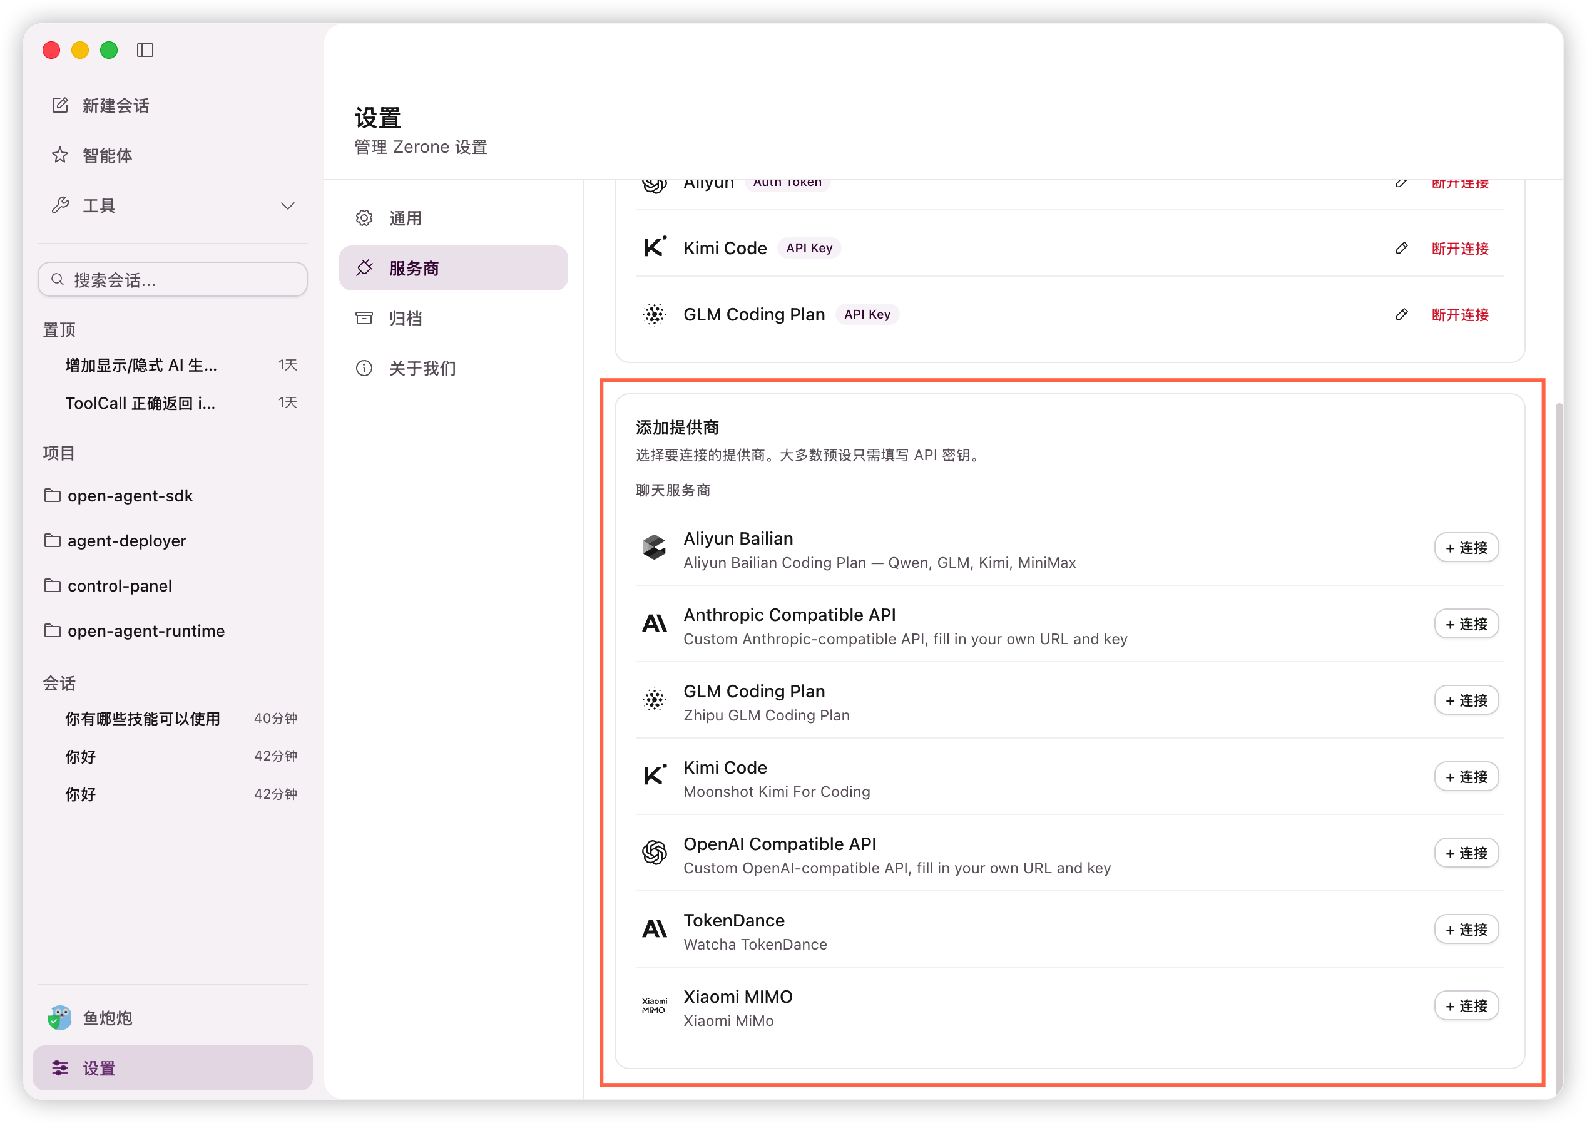Expand the 工具 chevron
This screenshot has height=1123, width=1587.
coord(288,206)
